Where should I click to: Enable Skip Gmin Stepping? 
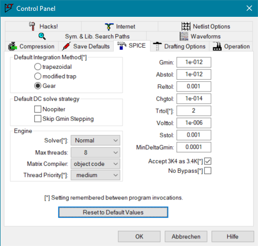pos(37,119)
